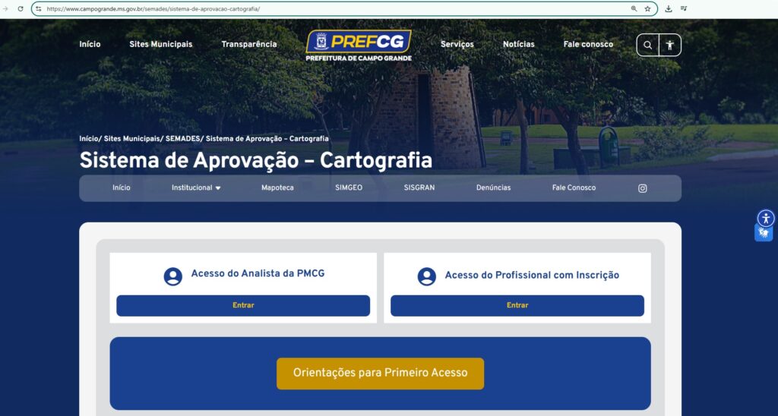This screenshot has width=778, height=416.
Task: Expand the Institucional dropdown menu
Action: 196,188
